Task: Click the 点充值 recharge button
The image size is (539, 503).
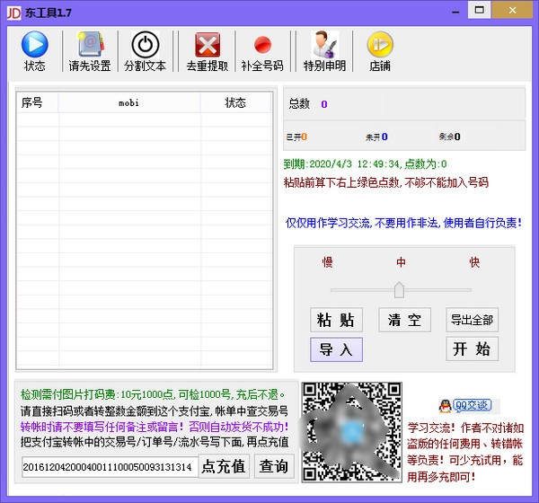Action: point(224,466)
